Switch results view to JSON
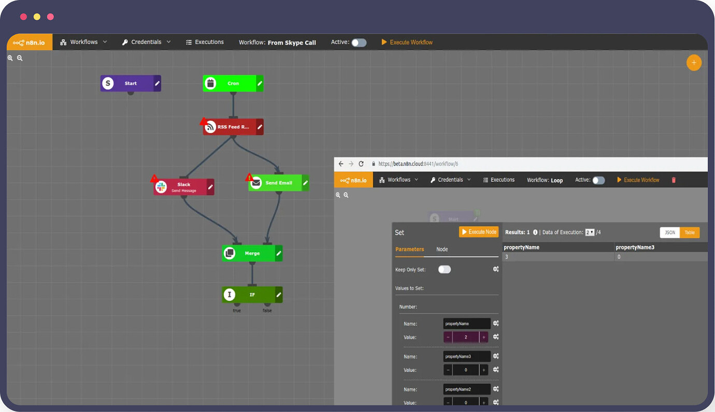The height and width of the screenshot is (412, 715). [x=669, y=232]
